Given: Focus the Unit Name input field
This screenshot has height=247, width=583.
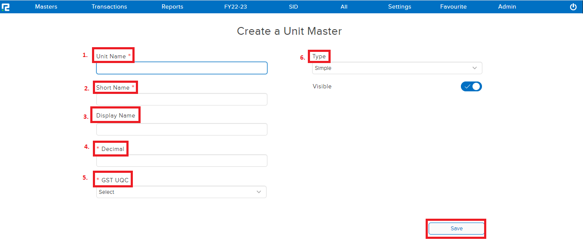Looking at the screenshot, I should tap(181, 68).
